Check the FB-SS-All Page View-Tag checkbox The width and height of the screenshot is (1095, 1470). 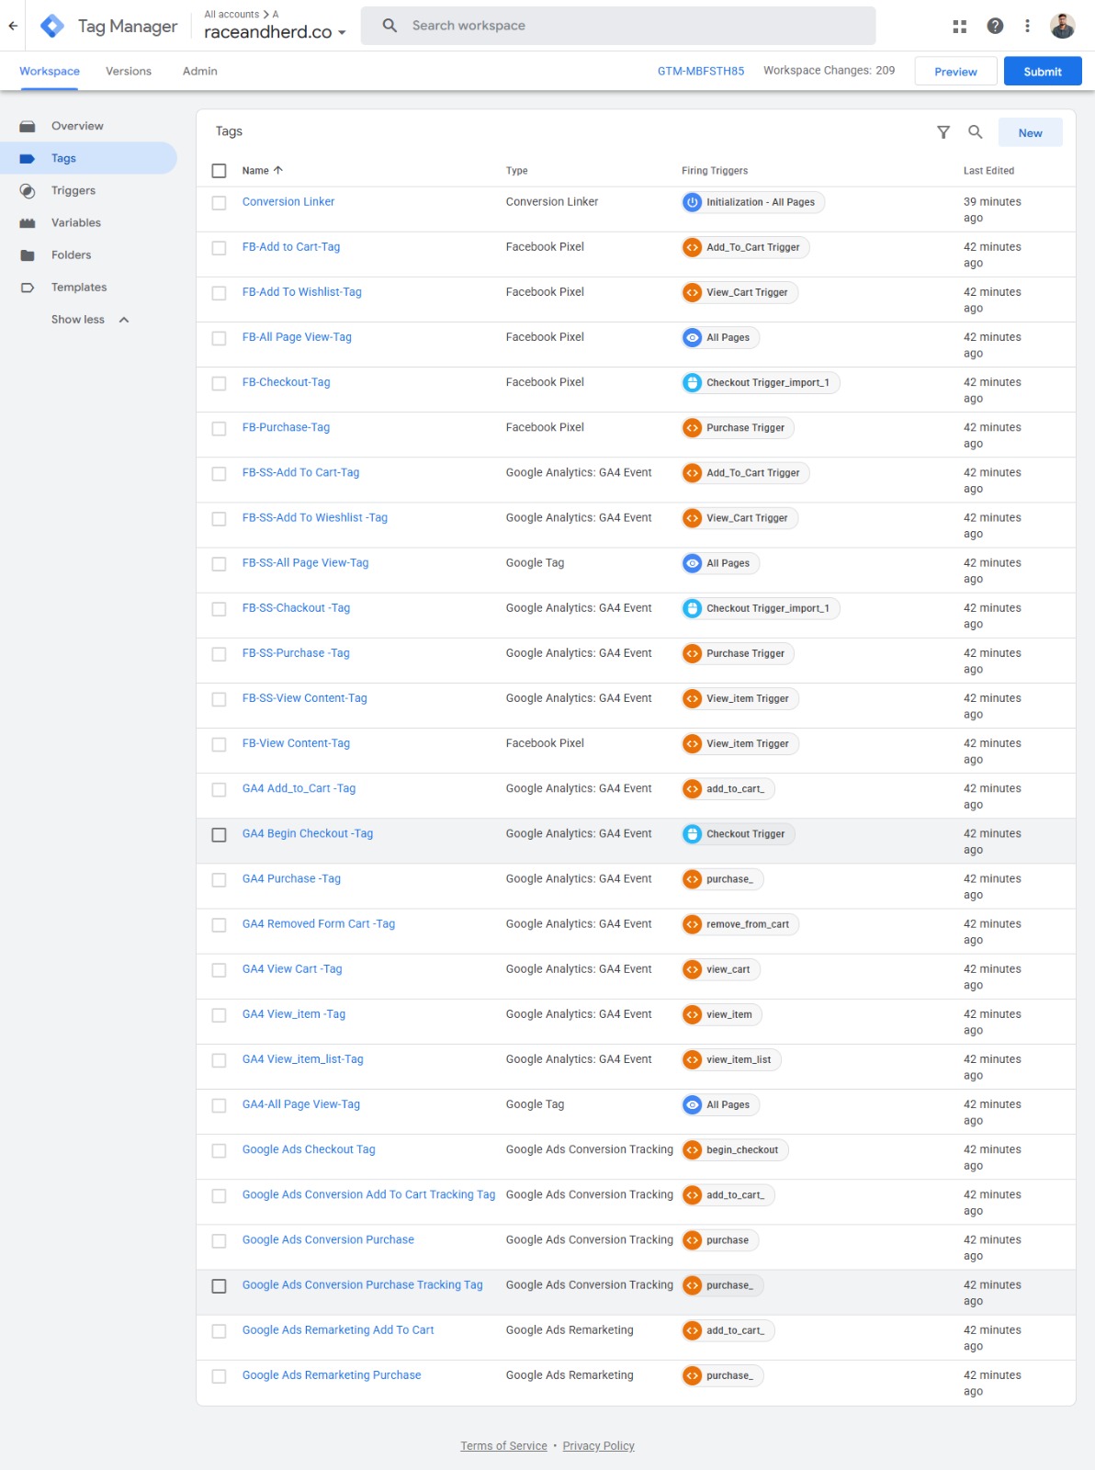[219, 564]
